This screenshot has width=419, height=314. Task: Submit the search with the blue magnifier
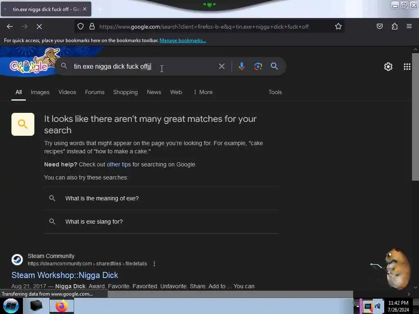coord(274,66)
